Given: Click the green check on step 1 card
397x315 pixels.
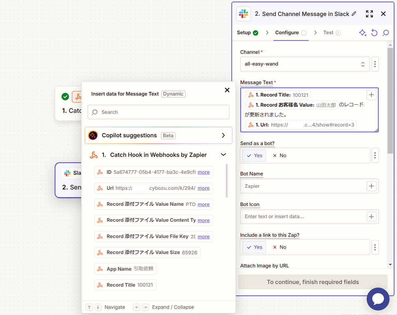Looking at the screenshot, I should (x=65, y=97).
